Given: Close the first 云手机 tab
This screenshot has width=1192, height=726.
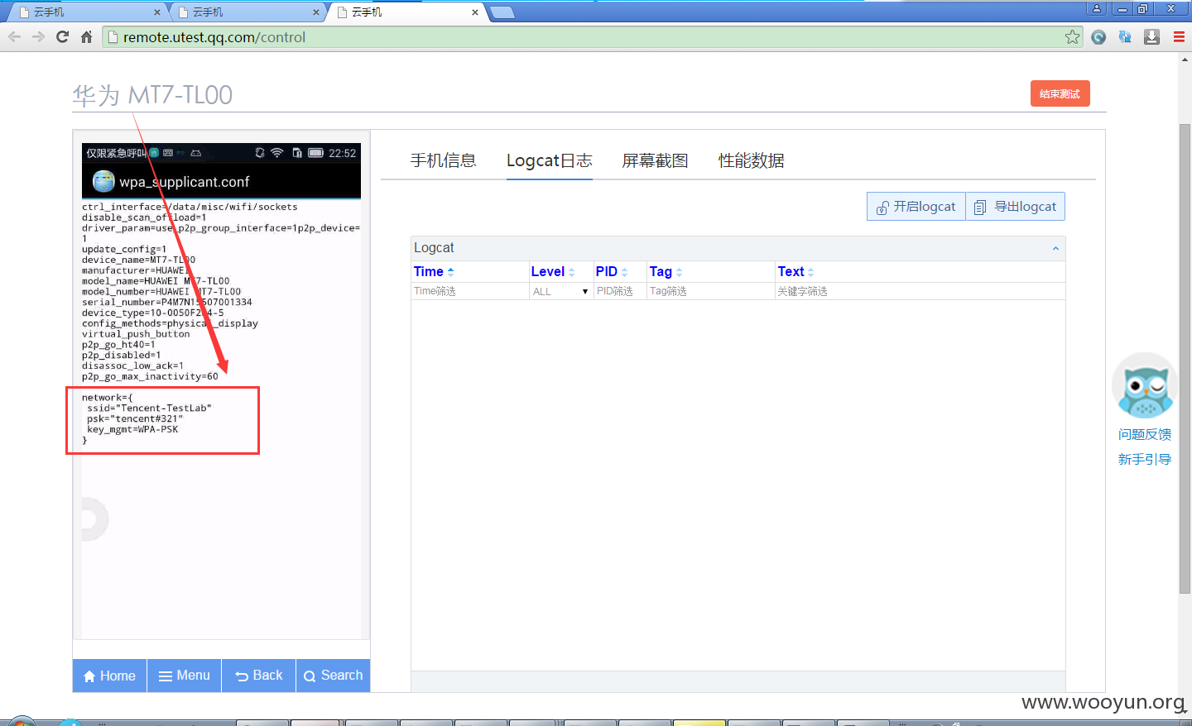Looking at the screenshot, I should (157, 12).
